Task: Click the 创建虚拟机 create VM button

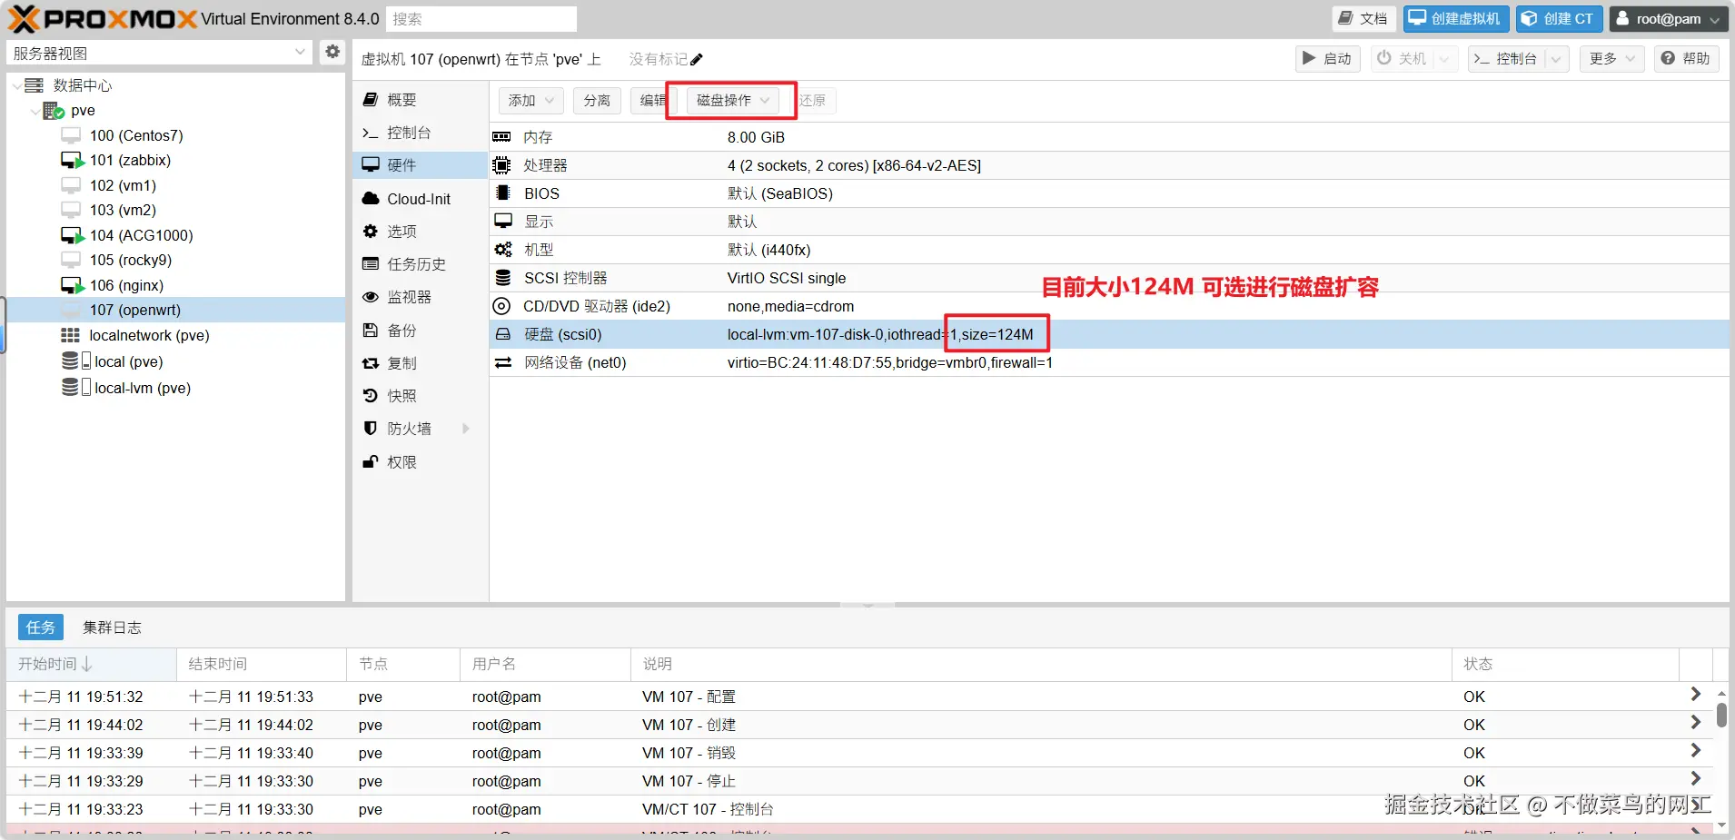Action: click(1456, 19)
